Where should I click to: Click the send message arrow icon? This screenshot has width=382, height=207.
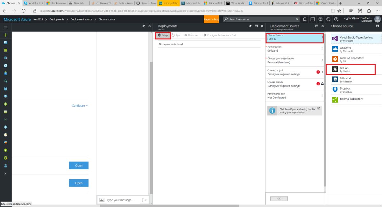145,200
